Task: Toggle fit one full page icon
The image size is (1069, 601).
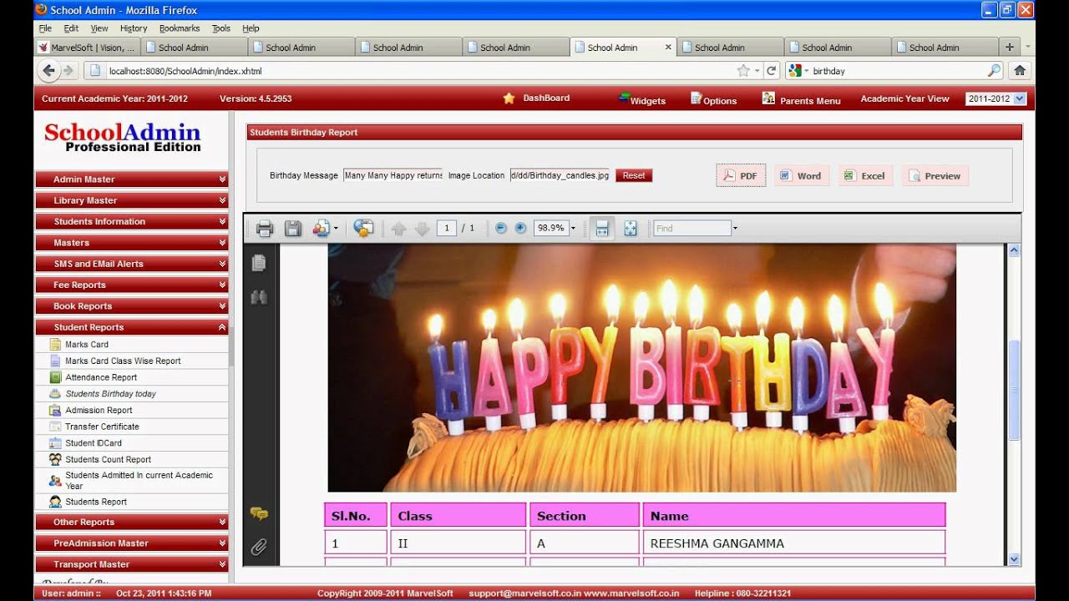Action: [631, 228]
